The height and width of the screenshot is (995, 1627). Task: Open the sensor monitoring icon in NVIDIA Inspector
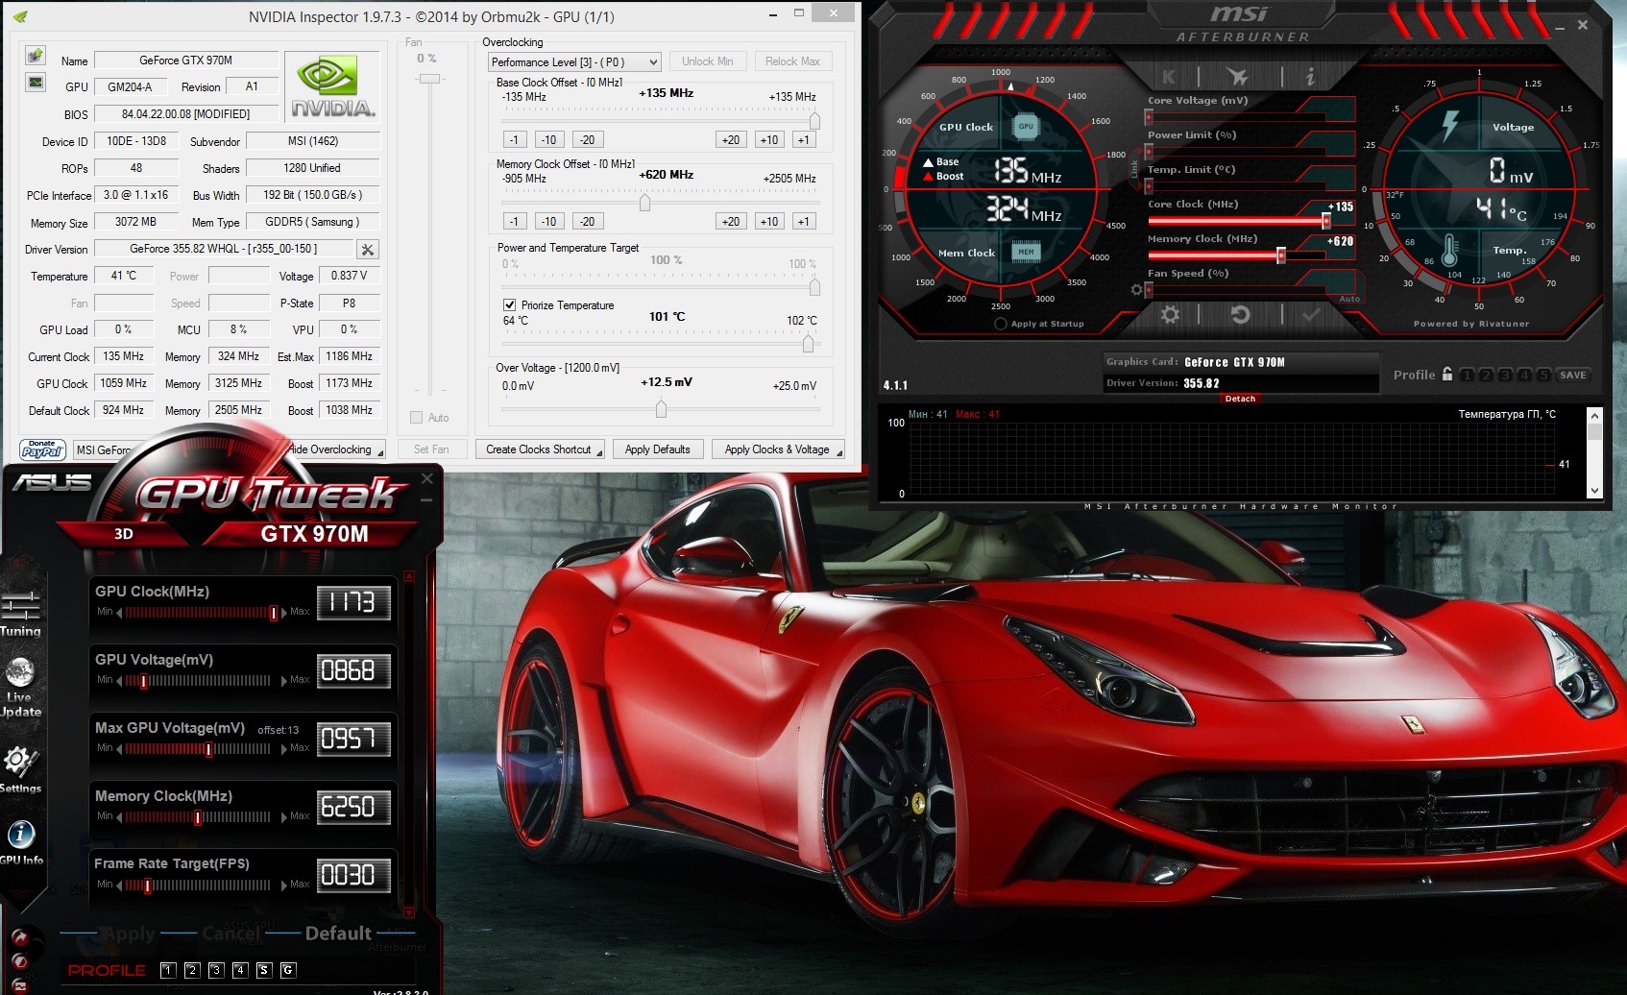point(36,83)
